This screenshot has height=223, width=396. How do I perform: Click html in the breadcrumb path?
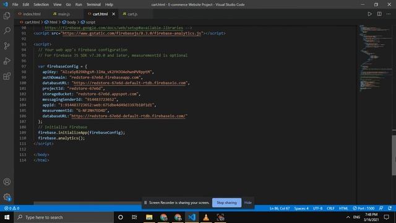click(53, 22)
